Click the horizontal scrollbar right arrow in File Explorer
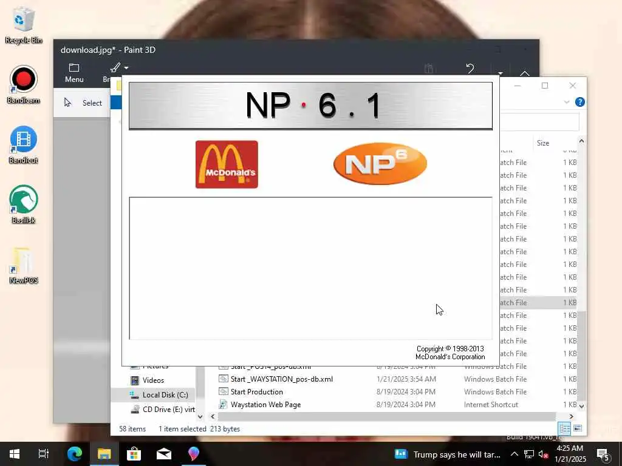This screenshot has width=622, height=466. tap(571, 416)
